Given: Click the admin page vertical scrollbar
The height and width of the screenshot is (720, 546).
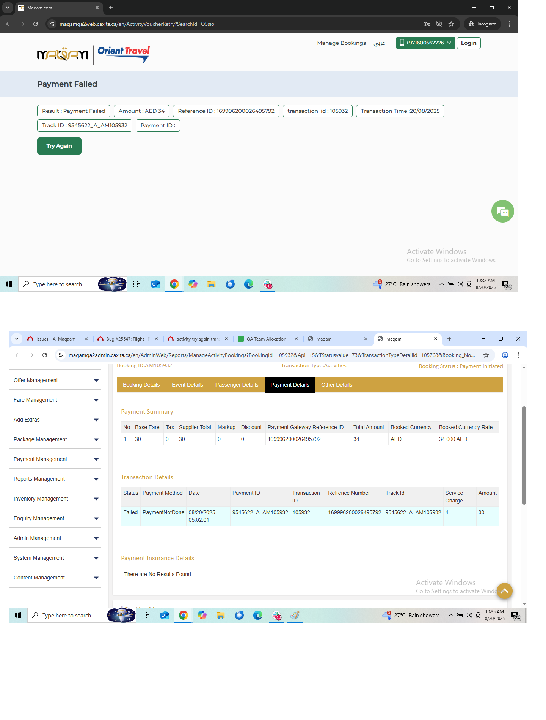Looking at the screenshot, I should (x=524, y=456).
